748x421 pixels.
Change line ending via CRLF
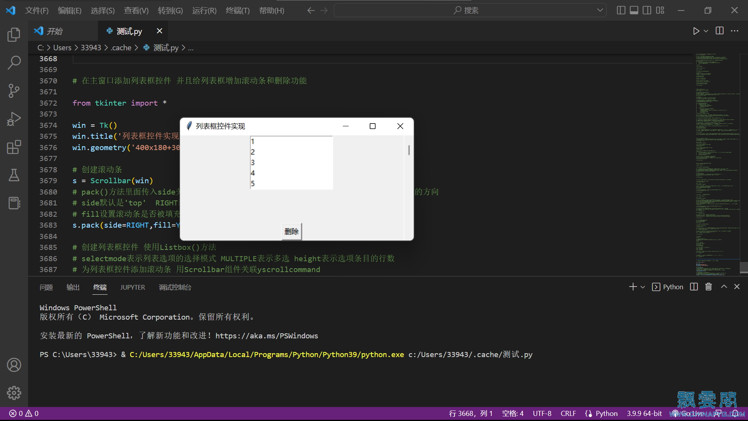click(x=568, y=414)
